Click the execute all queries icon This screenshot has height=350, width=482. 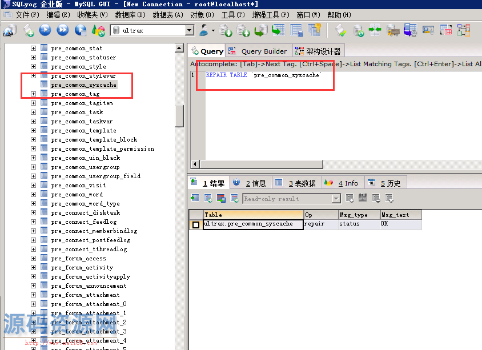pyautogui.click(x=63, y=30)
